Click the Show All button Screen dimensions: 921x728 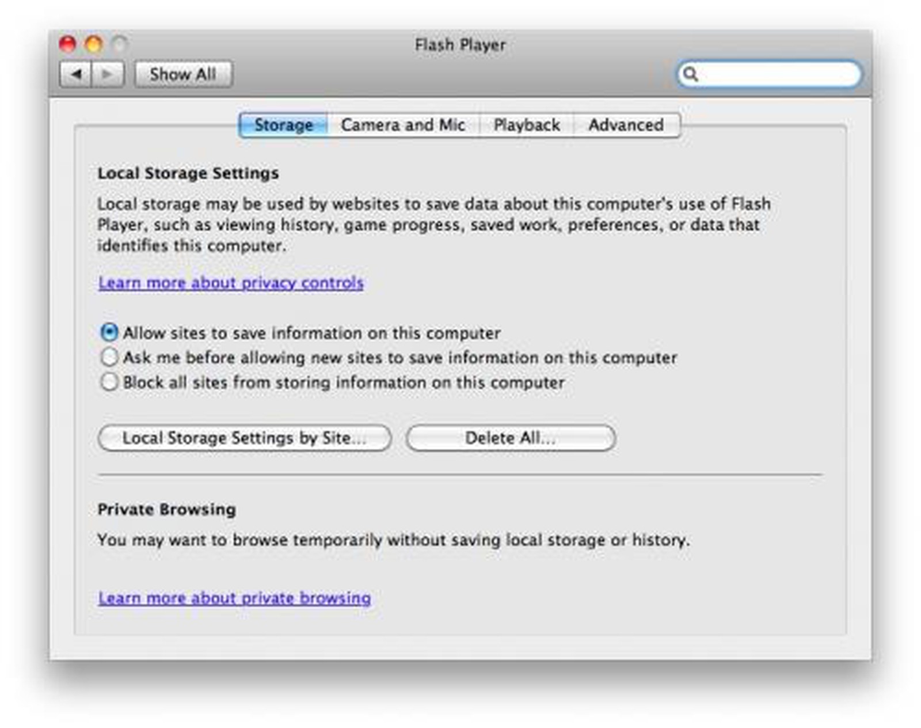(183, 74)
